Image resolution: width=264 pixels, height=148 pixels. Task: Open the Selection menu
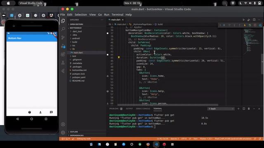[x=81, y=15]
